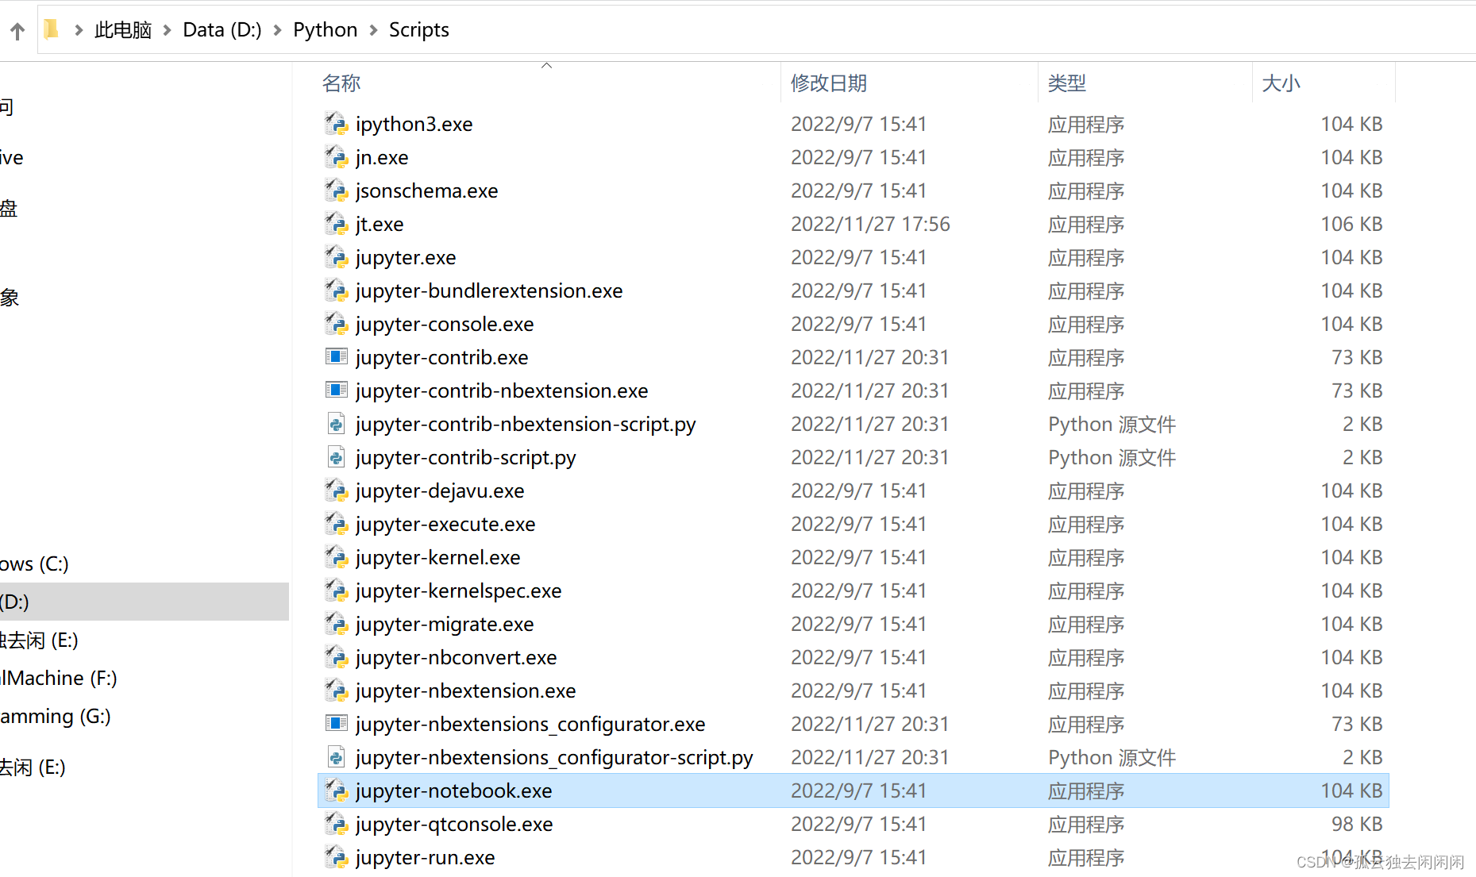
Task: Click the jupyter-nbextensions_configurator-script.py icon
Action: (x=337, y=757)
